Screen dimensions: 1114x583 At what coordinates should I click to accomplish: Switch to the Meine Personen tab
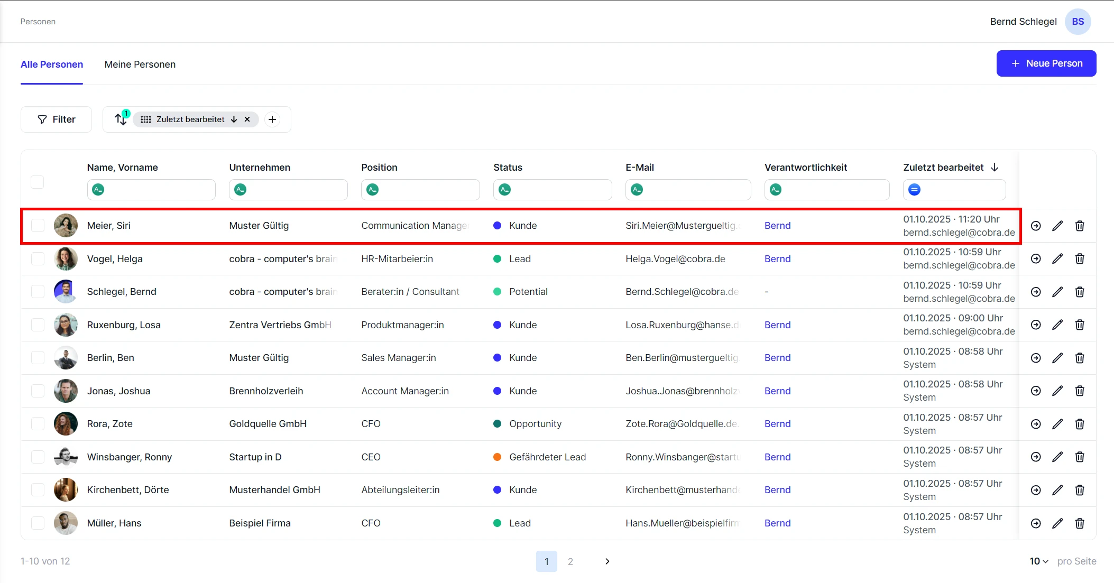(x=140, y=64)
